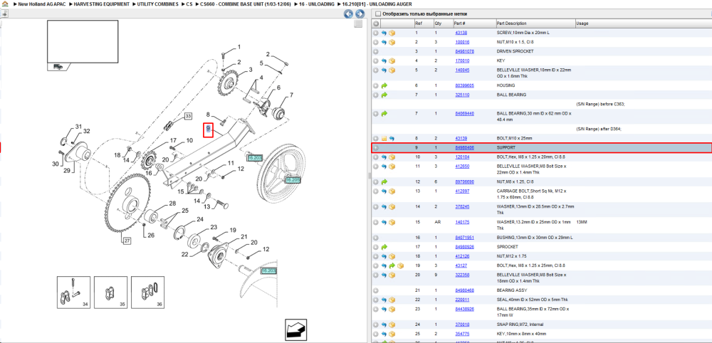Click the green arrow on HOUSING row
The image size is (712, 343).
(x=384, y=85)
